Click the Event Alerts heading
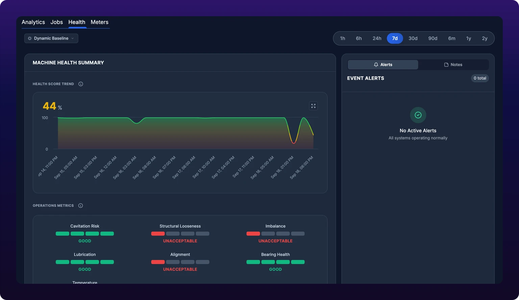 click(x=366, y=78)
